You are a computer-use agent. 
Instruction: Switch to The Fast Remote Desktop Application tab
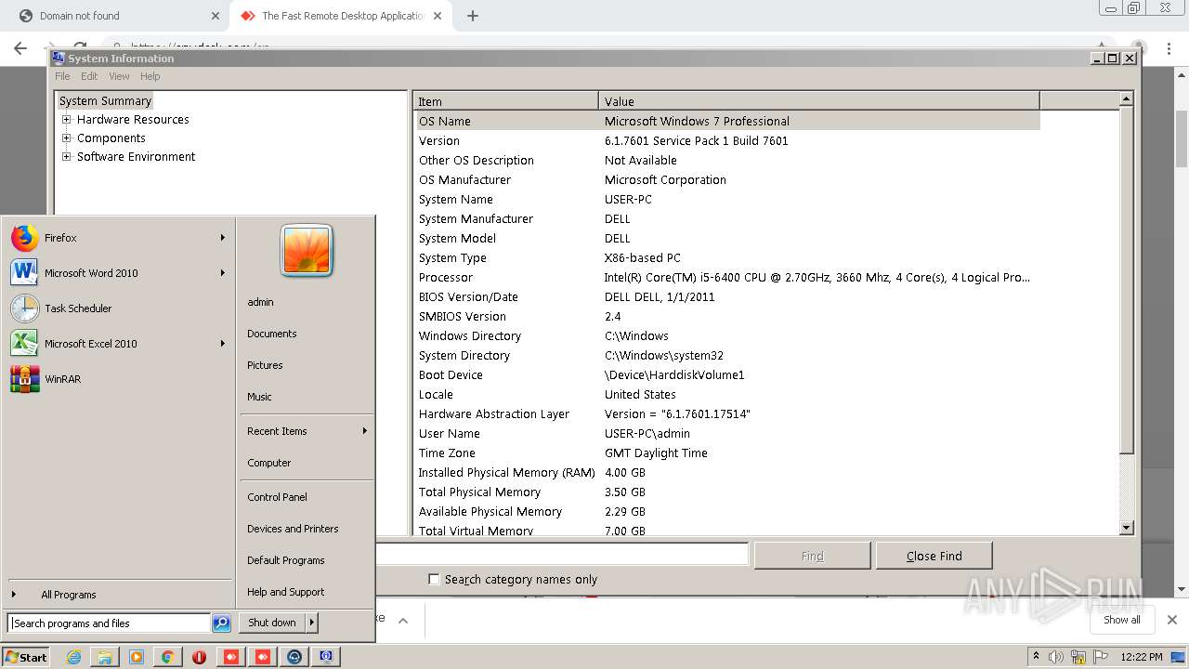339,16
